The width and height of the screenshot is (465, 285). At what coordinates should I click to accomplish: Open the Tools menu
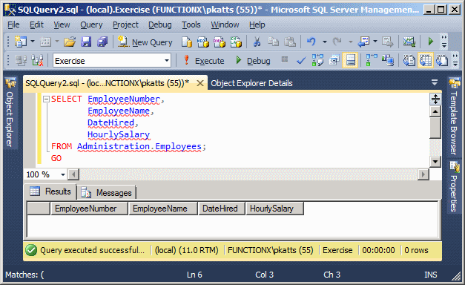[x=191, y=24]
